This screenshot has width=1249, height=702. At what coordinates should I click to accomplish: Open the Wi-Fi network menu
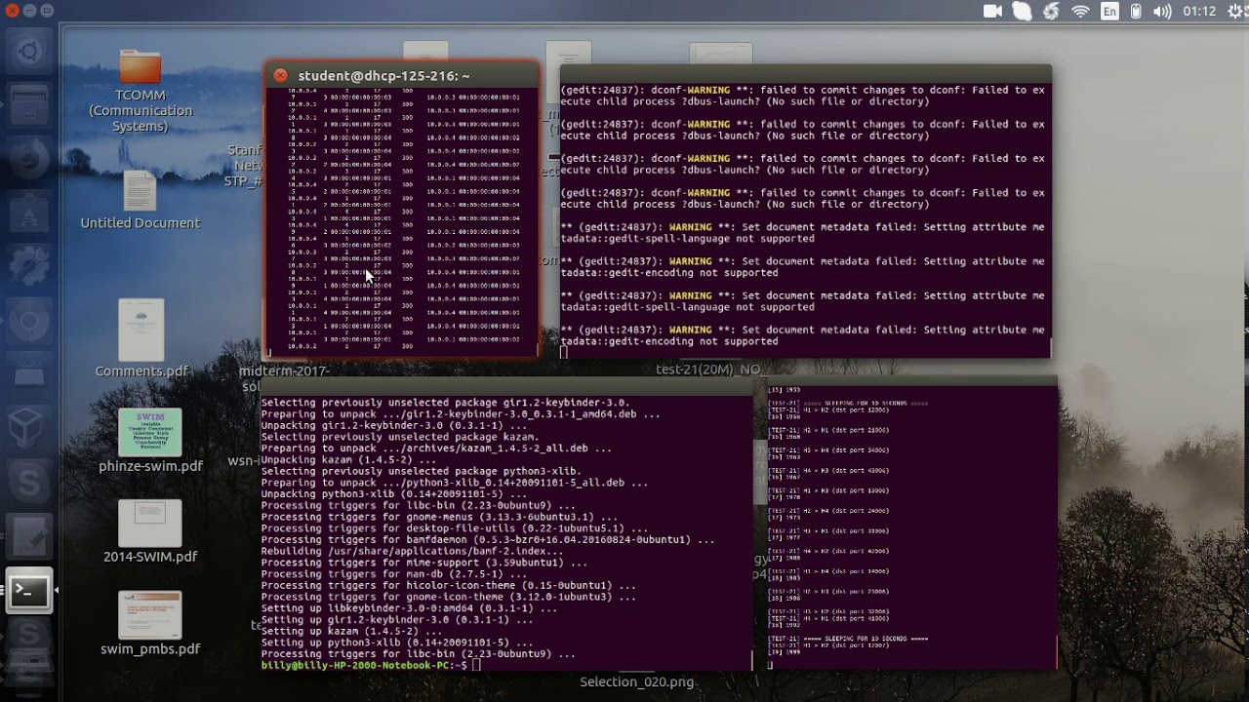tap(1080, 12)
